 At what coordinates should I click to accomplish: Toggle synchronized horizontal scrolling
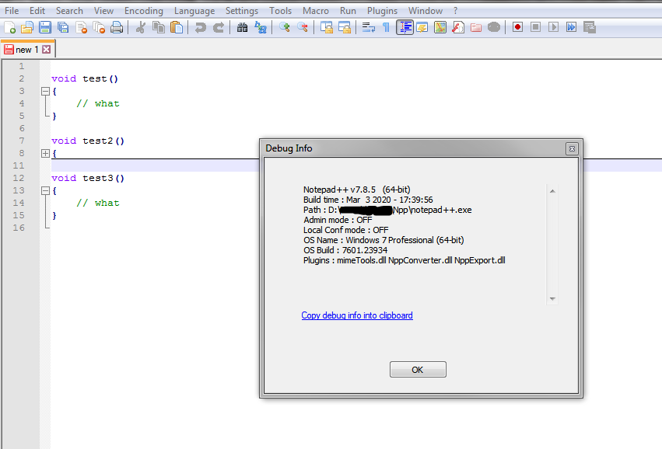[x=345, y=27]
